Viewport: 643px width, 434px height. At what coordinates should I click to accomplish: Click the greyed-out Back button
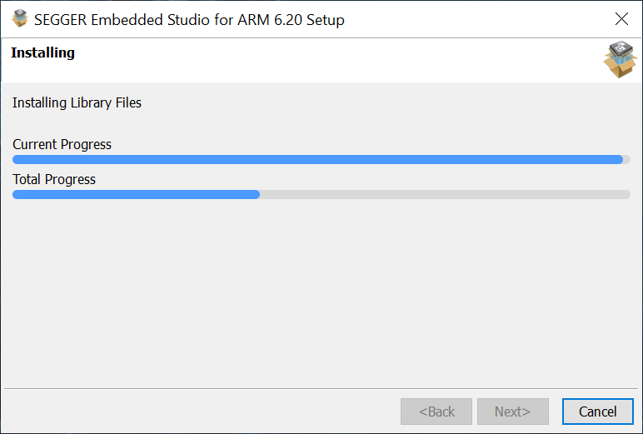click(436, 412)
